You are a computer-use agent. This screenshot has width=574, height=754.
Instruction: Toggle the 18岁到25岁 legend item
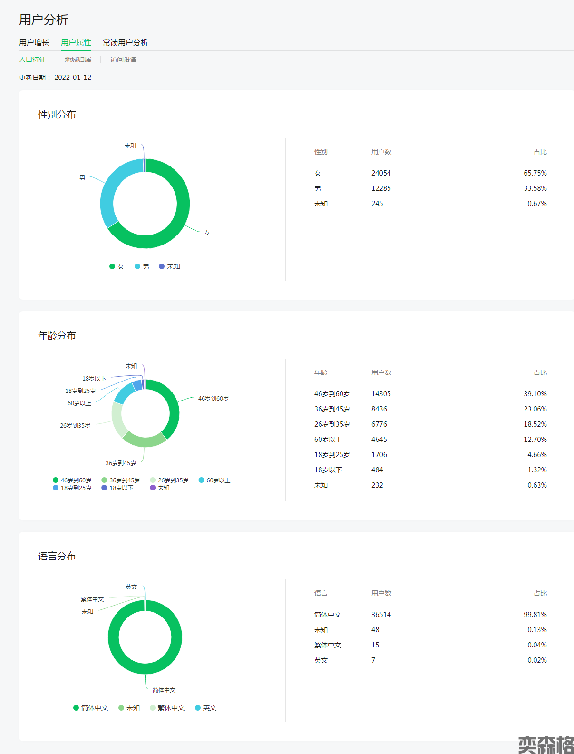pyautogui.click(x=72, y=488)
